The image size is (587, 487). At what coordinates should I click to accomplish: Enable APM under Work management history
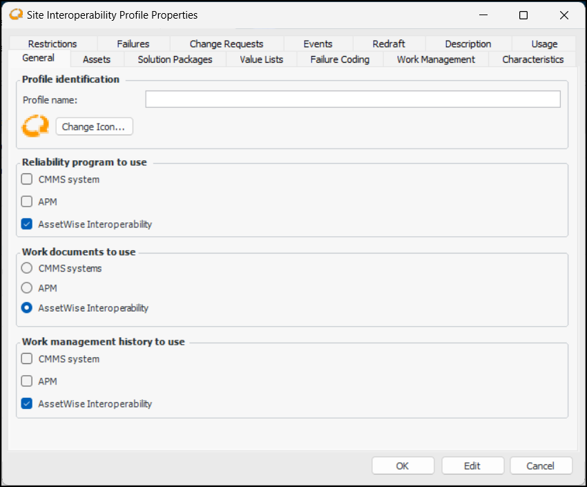click(x=26, y=381)
